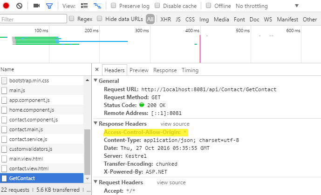Toggle the waterfall overview view icon

click(97, 6)
